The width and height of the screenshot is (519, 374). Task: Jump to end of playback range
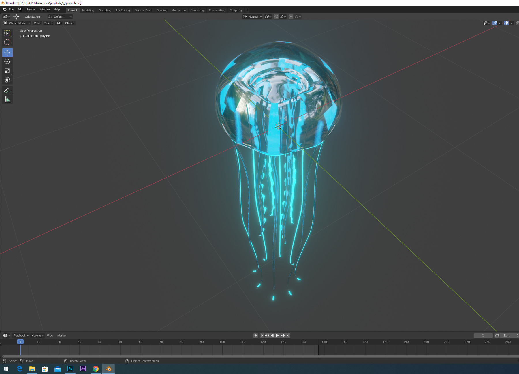pyautogui.click(x=287, y=335)
